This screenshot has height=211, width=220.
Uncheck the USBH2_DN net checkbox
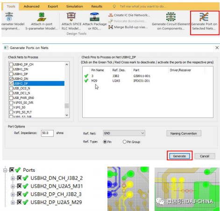coord(11,79)
